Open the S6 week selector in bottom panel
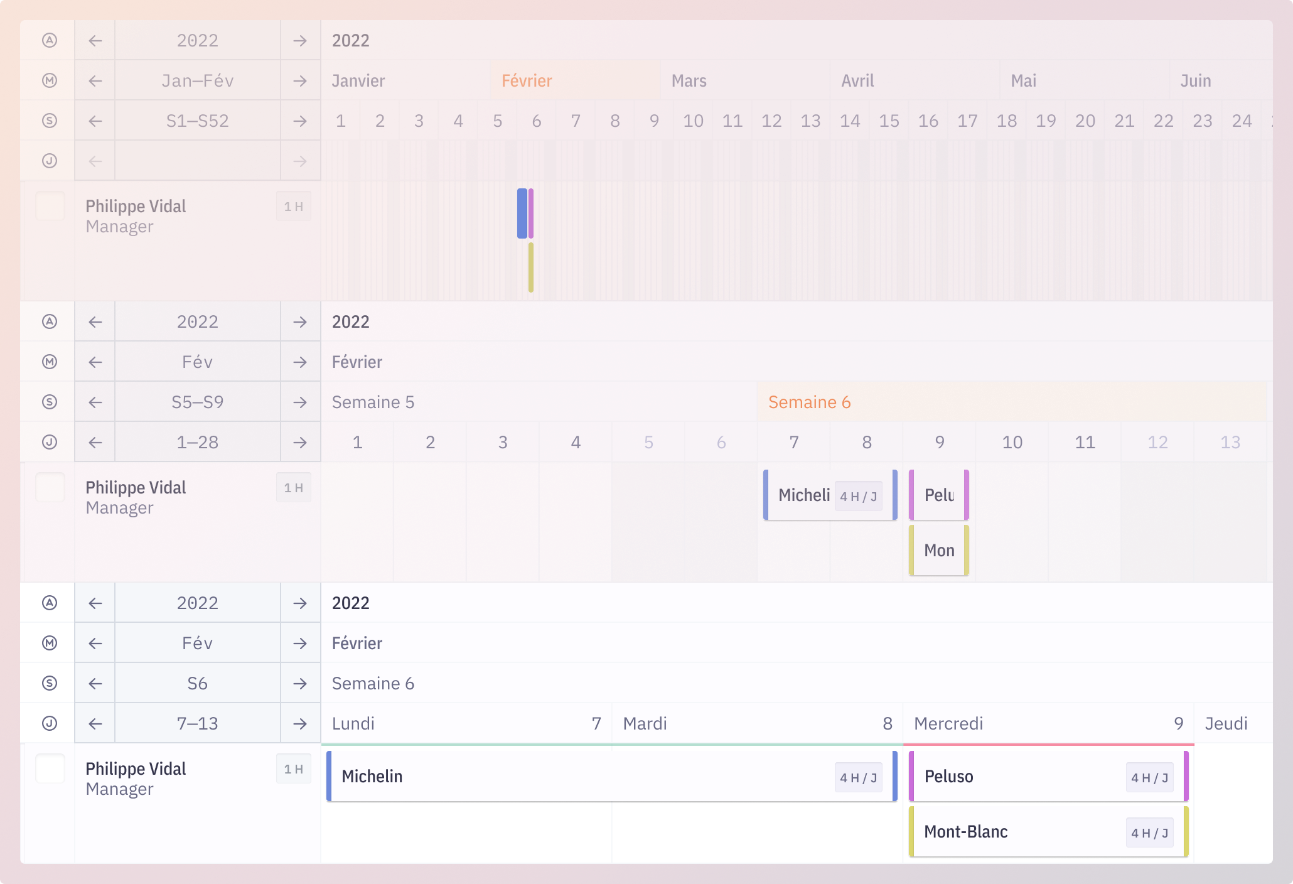Image resolution: width=1293 pixels, height=884 pixels. (197, 683)
